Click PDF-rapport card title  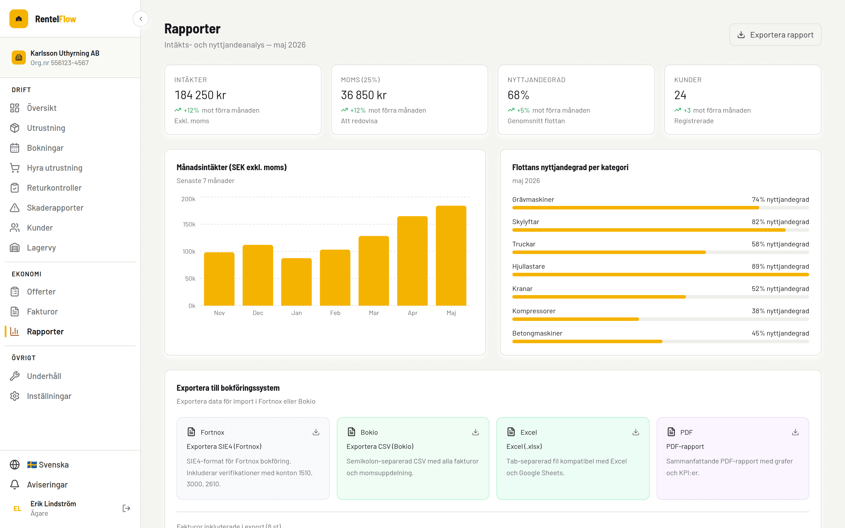pyautogui.click(x=685, y=446)
